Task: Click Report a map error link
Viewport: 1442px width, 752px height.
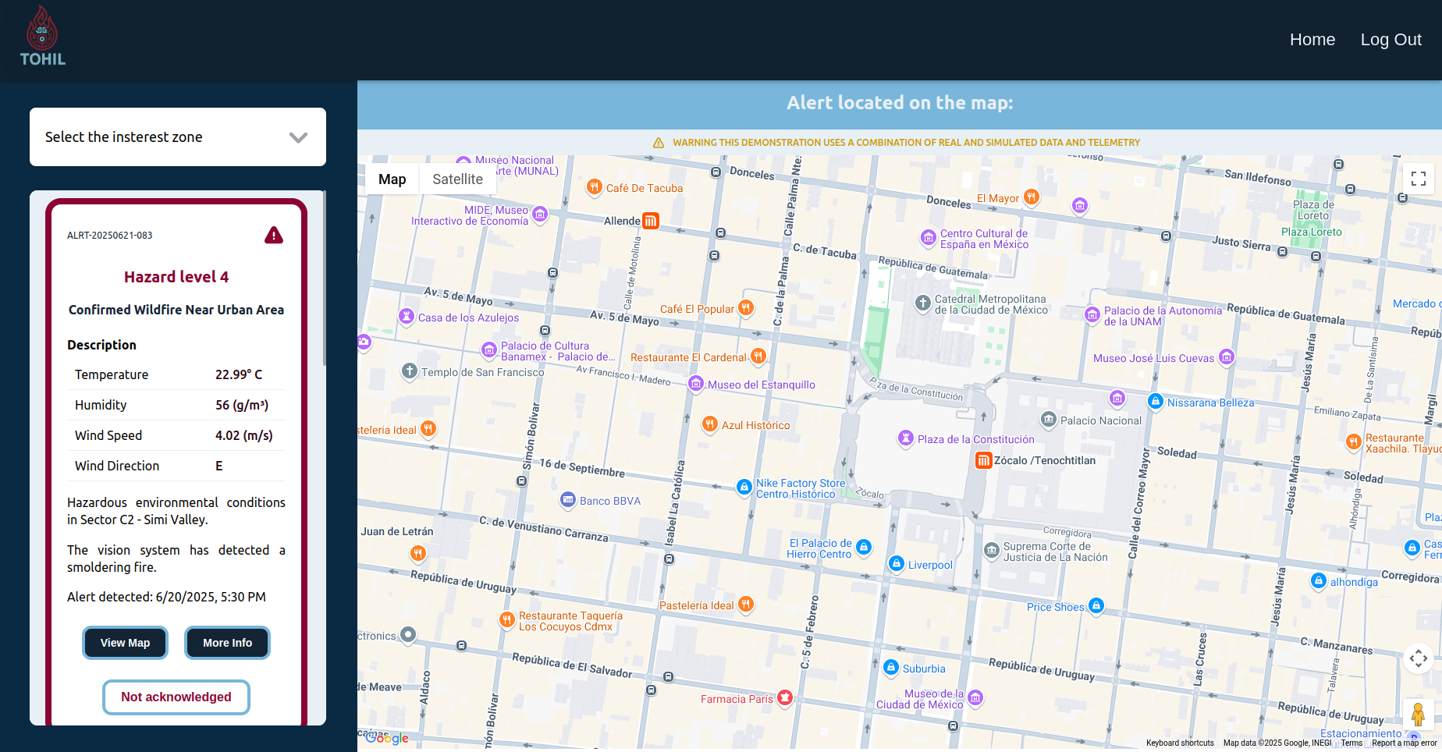Action: [x=1405, y=743]
